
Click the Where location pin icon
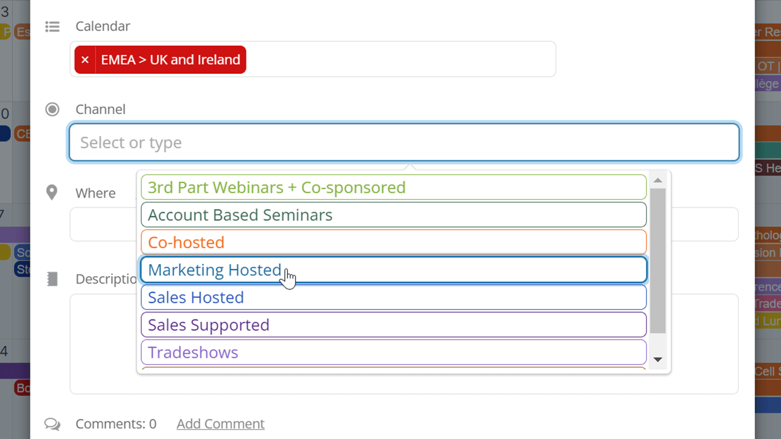pyautogui.click(x=52, y=193)
